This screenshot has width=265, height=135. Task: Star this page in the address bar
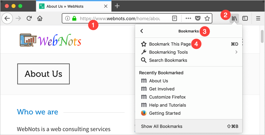pyautogui.click(x=207, y=18)
